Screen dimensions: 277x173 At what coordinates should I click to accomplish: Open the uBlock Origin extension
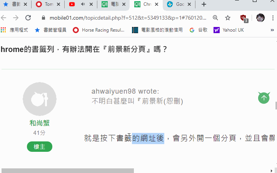[244, 18]
